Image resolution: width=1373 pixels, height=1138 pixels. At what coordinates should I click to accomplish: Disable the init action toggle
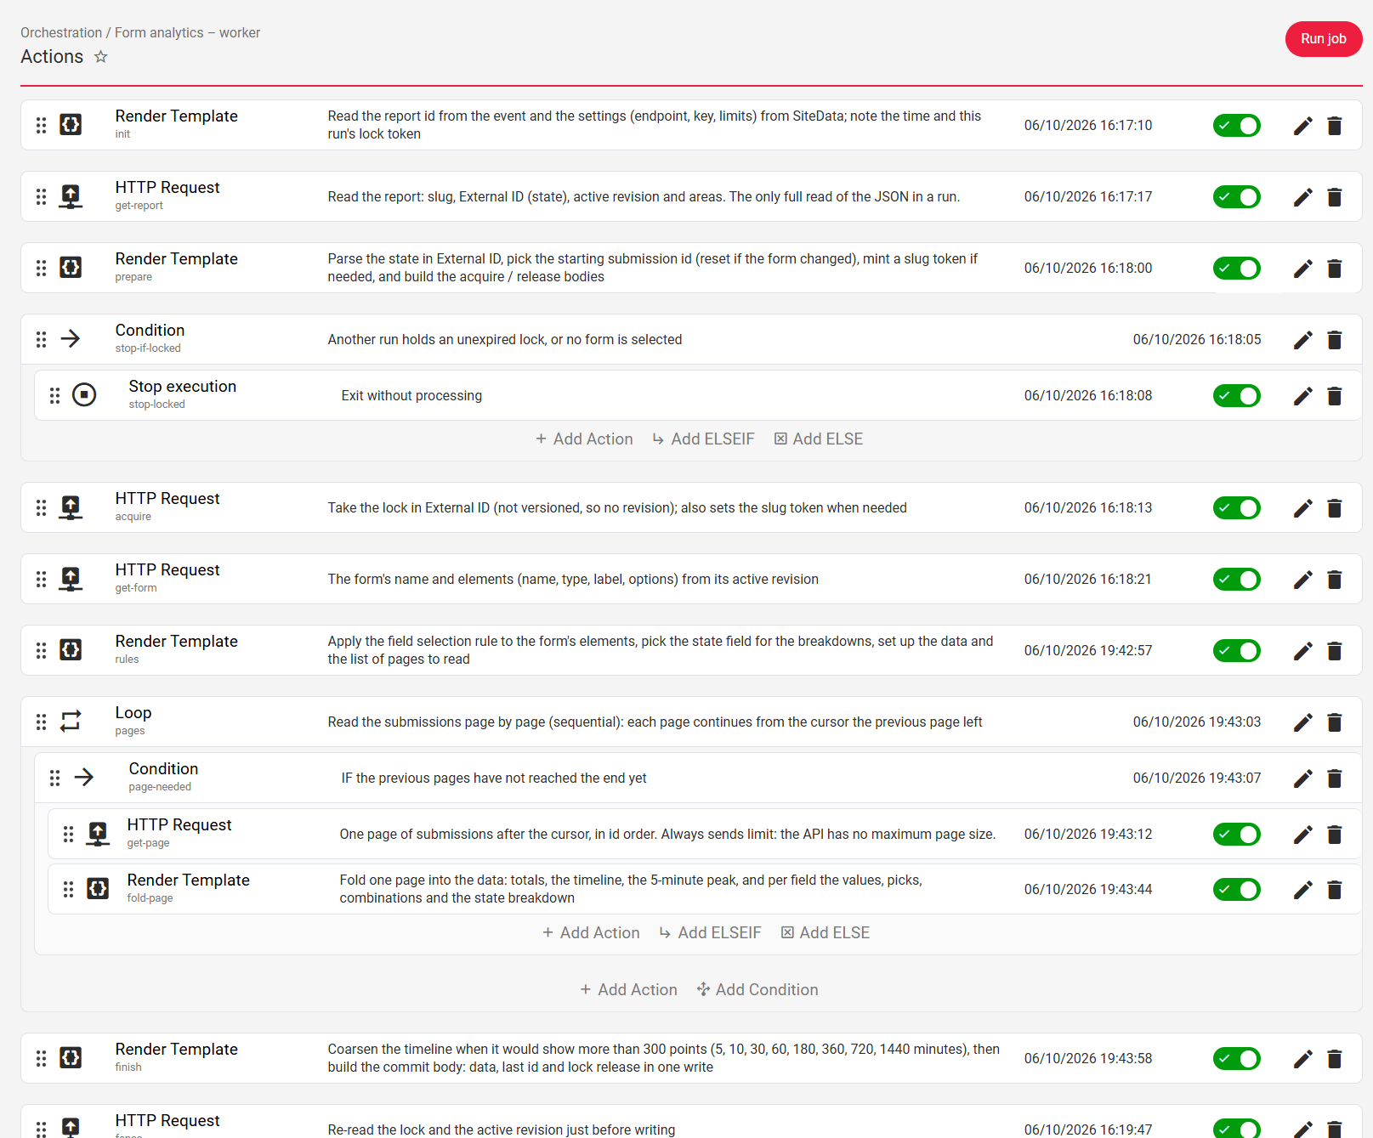click(1236, 126)
